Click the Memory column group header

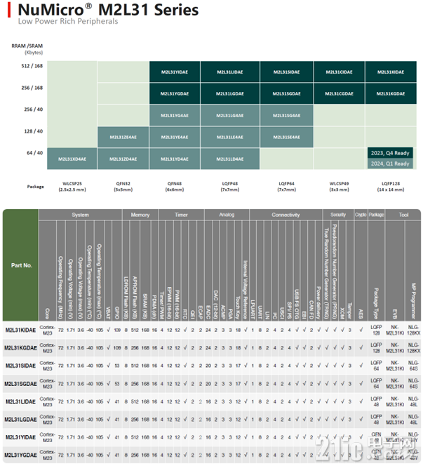coord(140,215)
